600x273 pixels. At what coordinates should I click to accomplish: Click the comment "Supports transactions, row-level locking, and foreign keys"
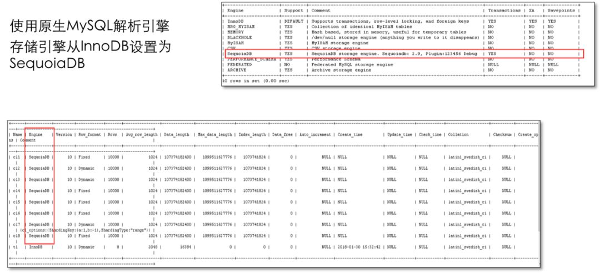click(390, 22)
